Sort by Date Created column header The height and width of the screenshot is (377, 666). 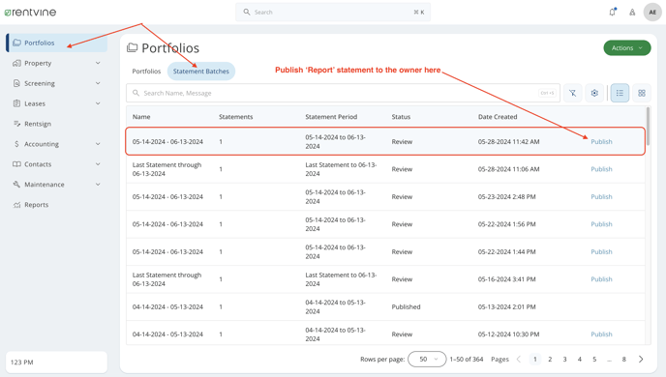(x=498, y=117)
